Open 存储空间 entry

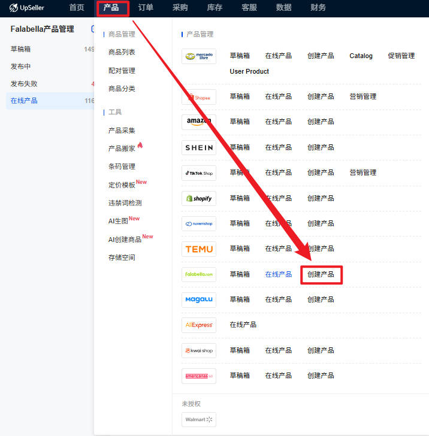(122, 258)
